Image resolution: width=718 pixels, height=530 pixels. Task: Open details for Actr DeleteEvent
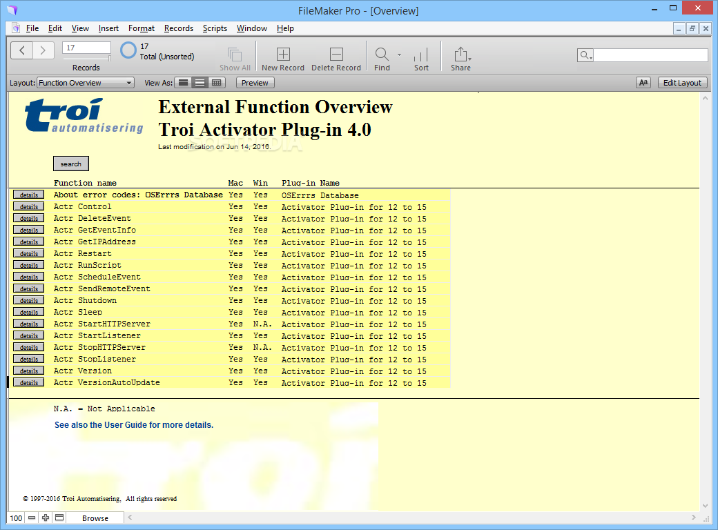[29, 218]
